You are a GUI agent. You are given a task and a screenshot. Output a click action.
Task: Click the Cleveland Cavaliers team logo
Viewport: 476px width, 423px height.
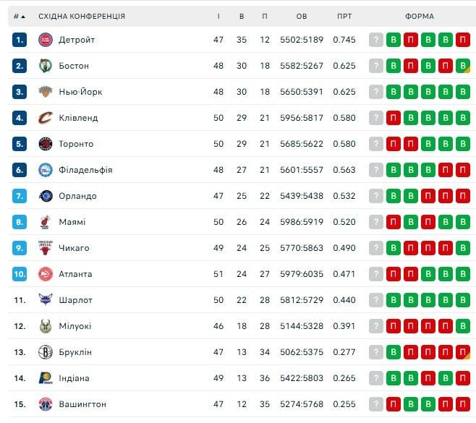(x=46, y=118)
